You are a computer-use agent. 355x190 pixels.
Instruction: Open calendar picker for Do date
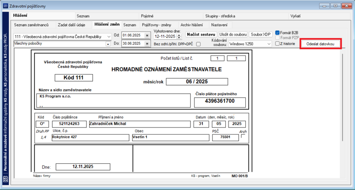click(x=147, y=44)
